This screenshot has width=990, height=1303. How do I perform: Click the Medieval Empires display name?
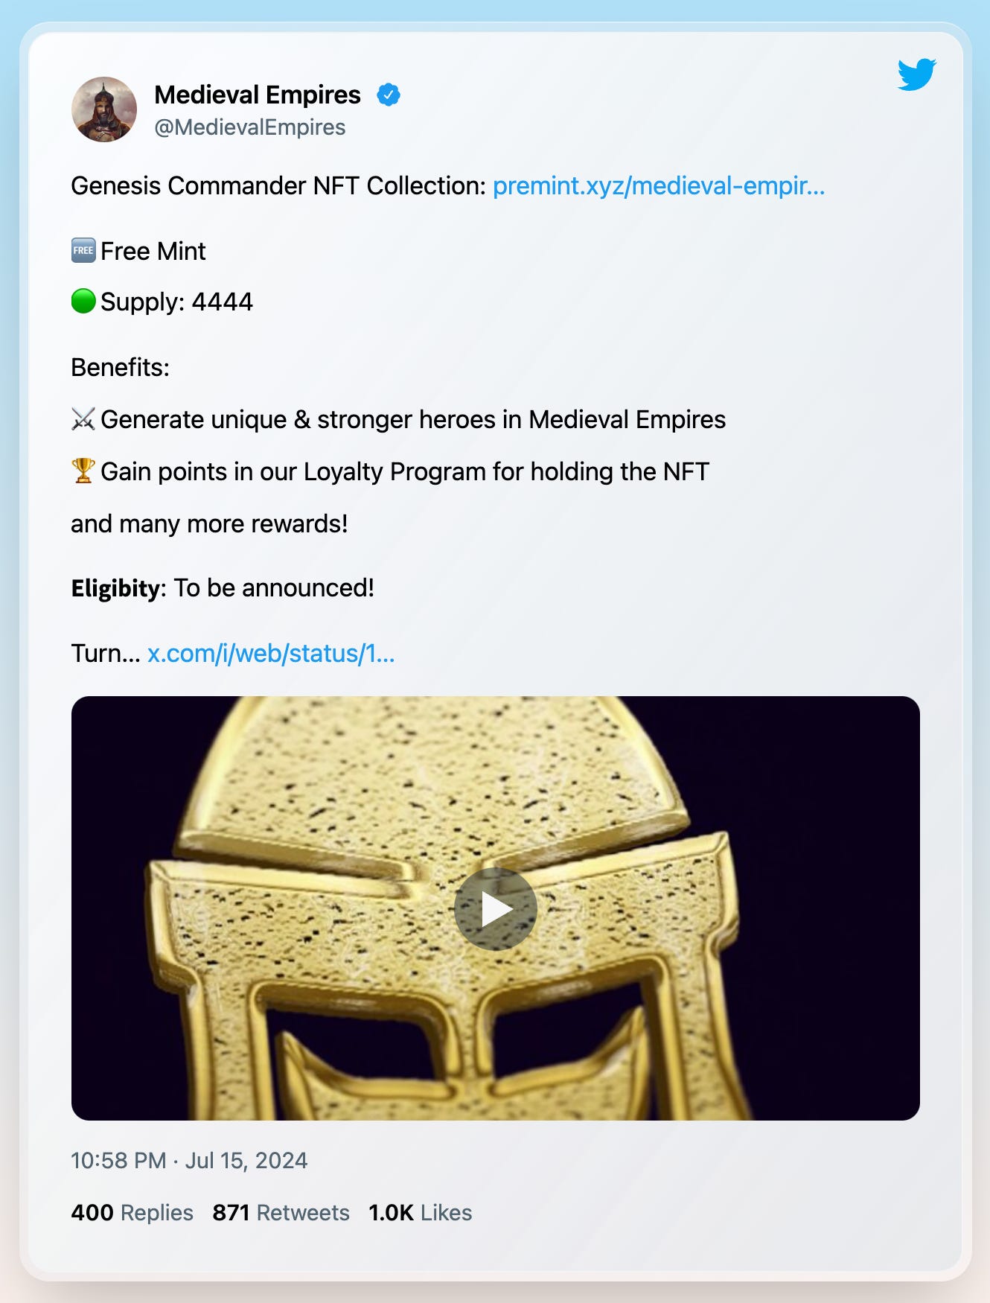coord(258,95)
